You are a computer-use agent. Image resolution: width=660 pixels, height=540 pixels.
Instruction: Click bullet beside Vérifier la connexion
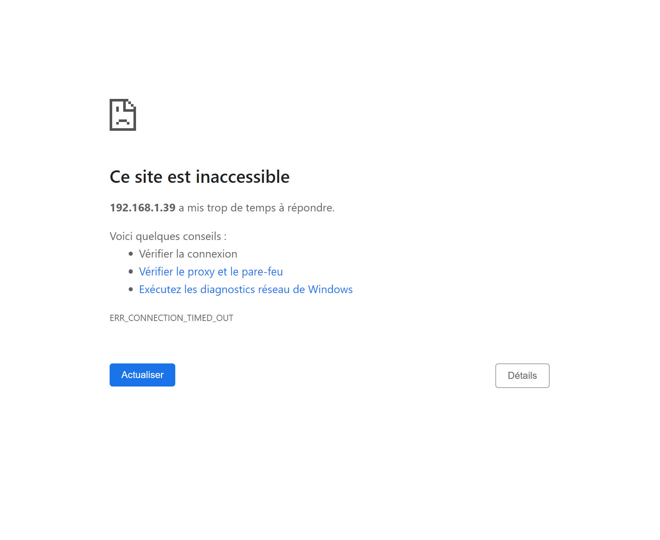131,254
